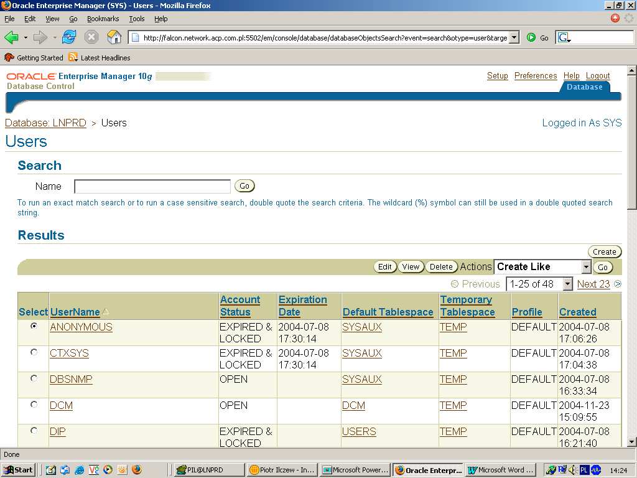Focus the Name search input field

[152, 187]
